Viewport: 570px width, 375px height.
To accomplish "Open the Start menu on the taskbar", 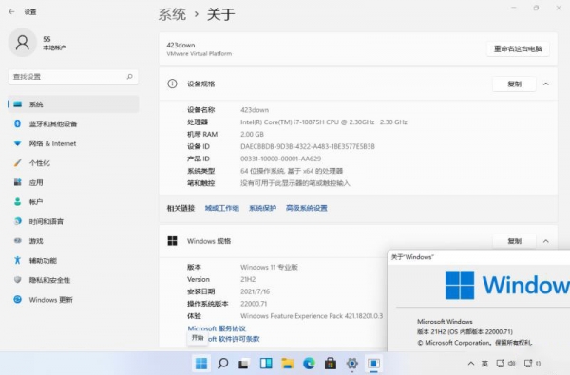I will click(201, 363).
